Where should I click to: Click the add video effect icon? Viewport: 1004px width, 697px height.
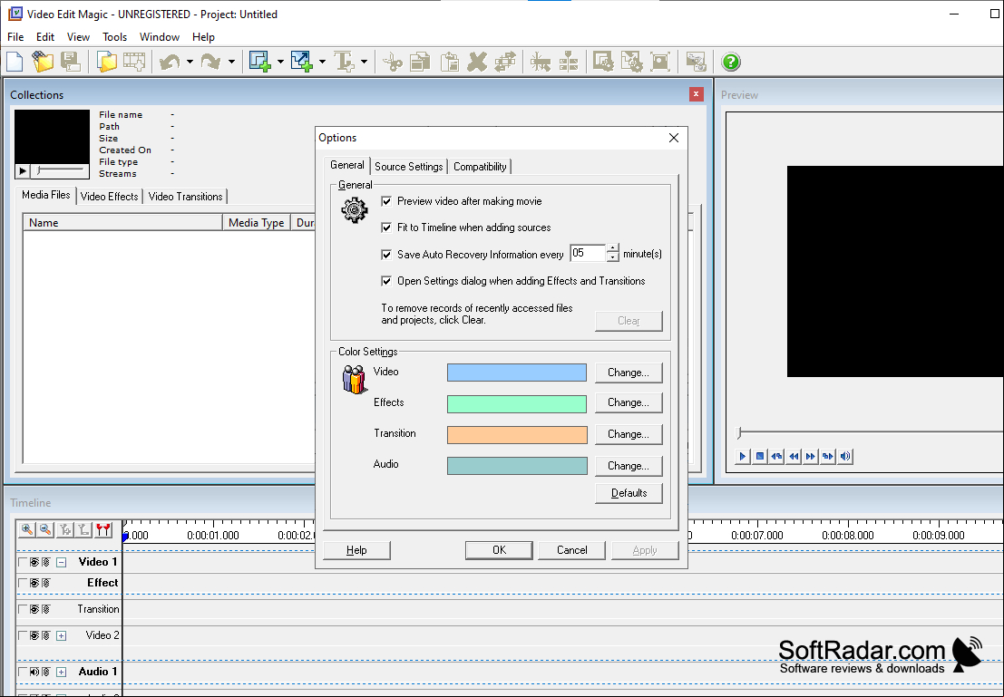260,62
